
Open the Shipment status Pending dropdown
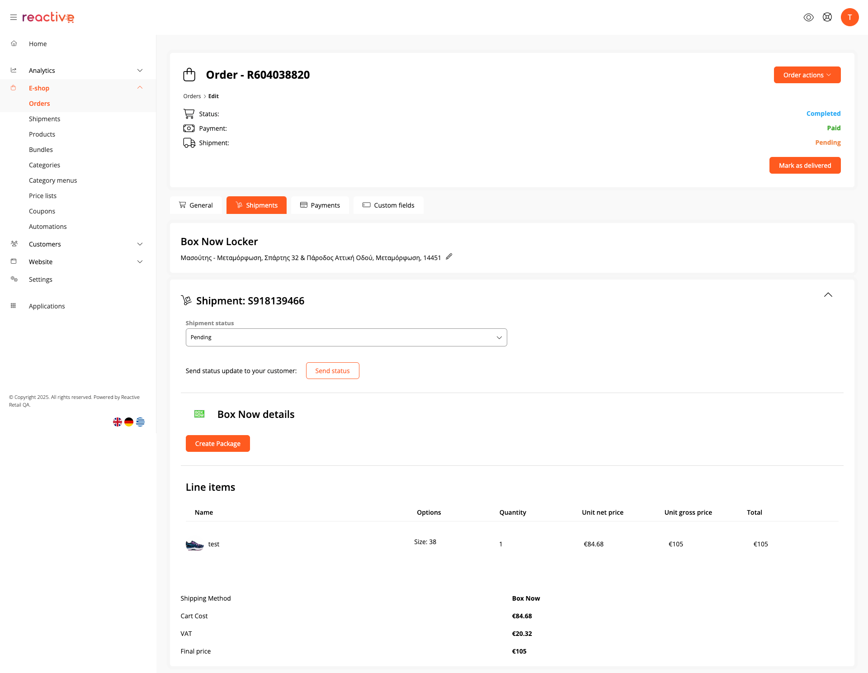coord(346,337)
